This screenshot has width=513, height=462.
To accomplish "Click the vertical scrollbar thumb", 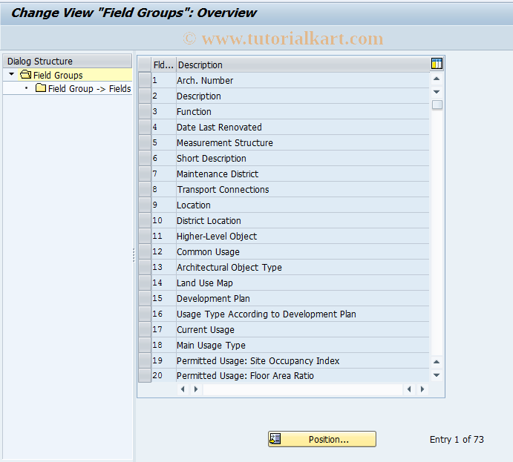I will tap(437, 105).
